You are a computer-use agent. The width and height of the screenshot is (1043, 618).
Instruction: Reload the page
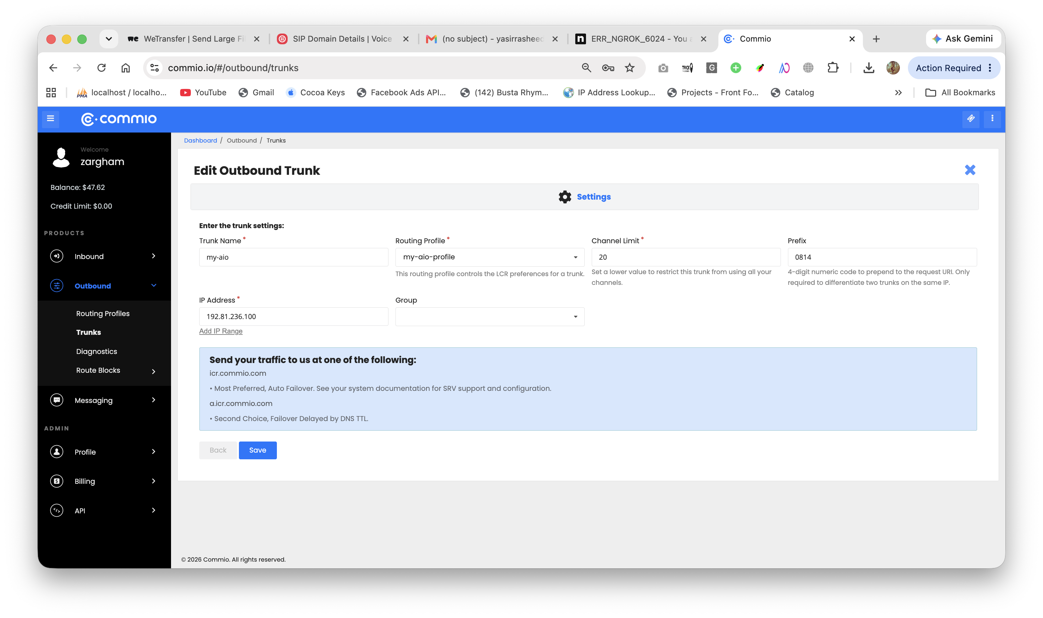101,68
